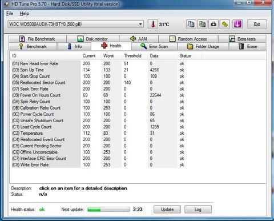
Task: Copy info to clipboard icon
Action: 191,24
